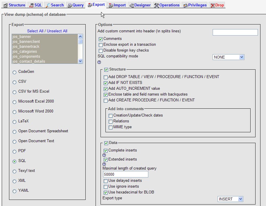
Task: Switch to the Designer tab
Action: click(x=140, y=5)
